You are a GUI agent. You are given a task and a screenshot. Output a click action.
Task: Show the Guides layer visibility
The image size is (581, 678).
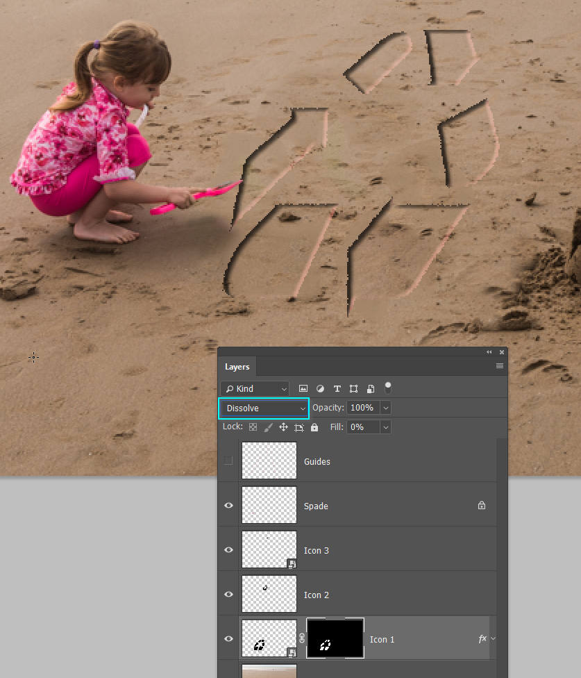(228, 461)
